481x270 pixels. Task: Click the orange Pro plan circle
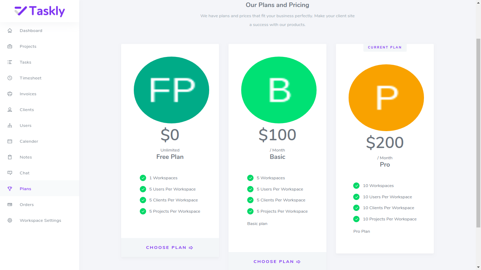click(x=386, y=97)
